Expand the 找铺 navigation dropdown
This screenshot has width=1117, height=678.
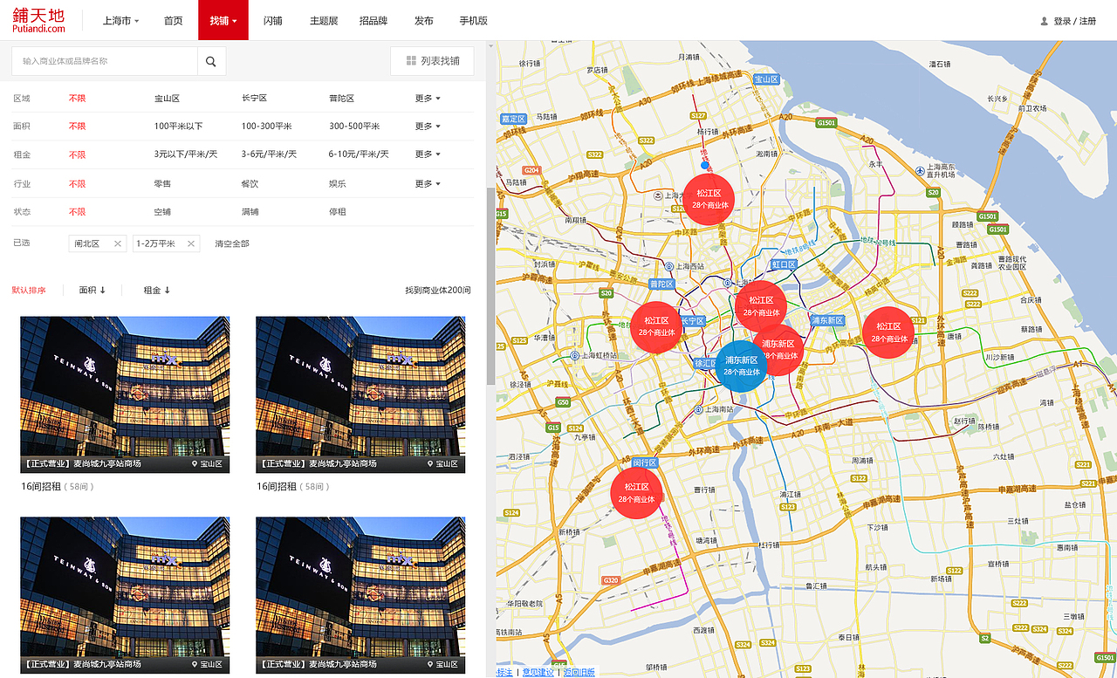223,20
